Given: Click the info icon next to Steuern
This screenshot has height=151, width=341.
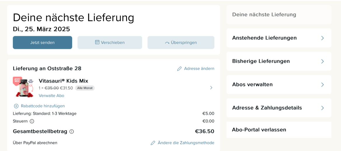Looking at the screenshot, I should pos(32,121).
